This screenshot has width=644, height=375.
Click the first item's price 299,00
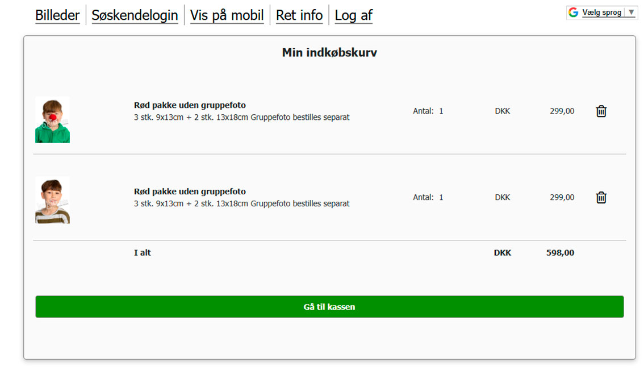(x=562, y=111)
